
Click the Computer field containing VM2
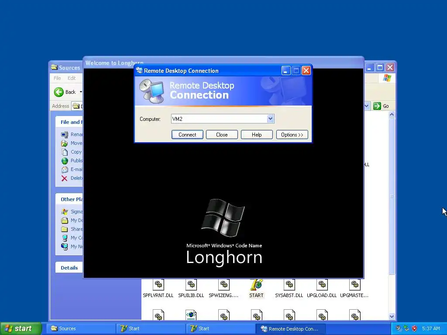coord(223,119)
